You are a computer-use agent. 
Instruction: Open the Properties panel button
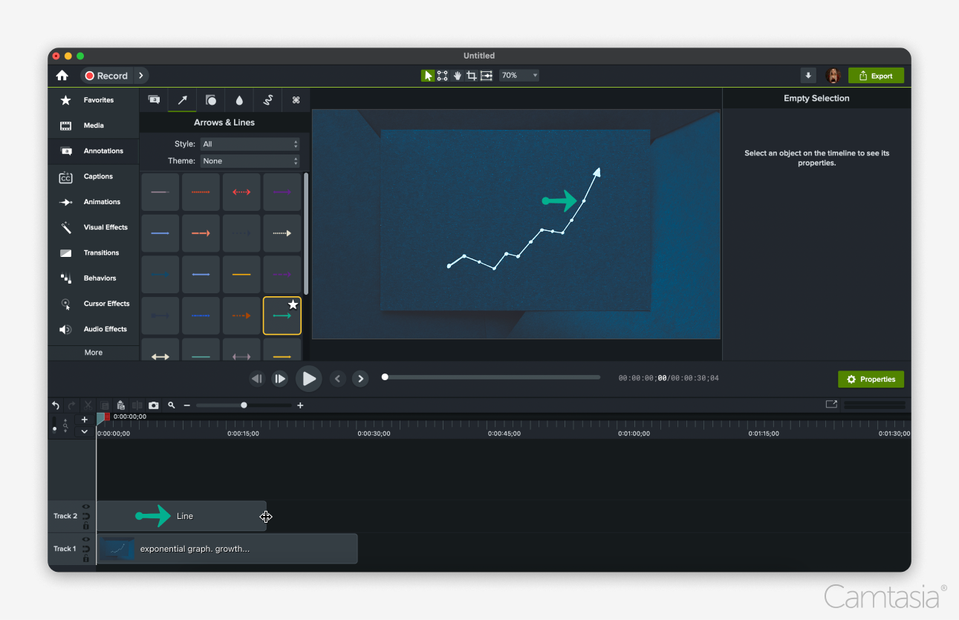(x=871, y=379)
